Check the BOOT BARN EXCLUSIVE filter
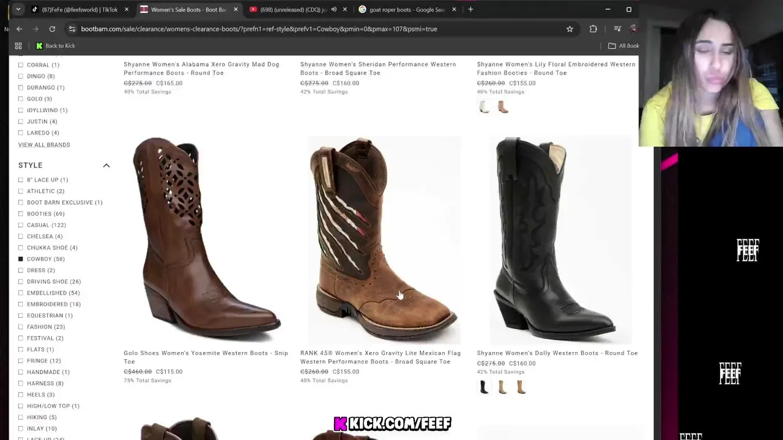The width and height of the screenshot is (783, 440). [21, 202]
